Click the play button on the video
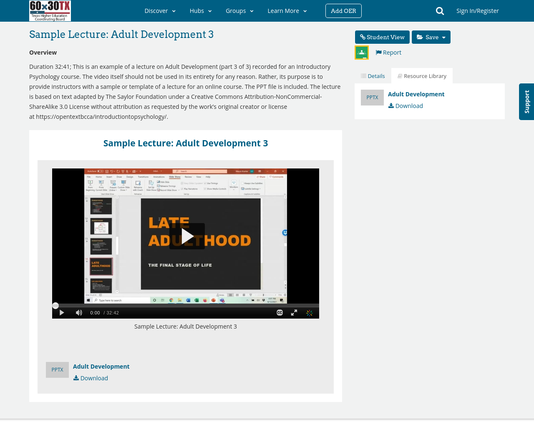The height and width of the screenshot is (427, 534). [x=186, y=236]
